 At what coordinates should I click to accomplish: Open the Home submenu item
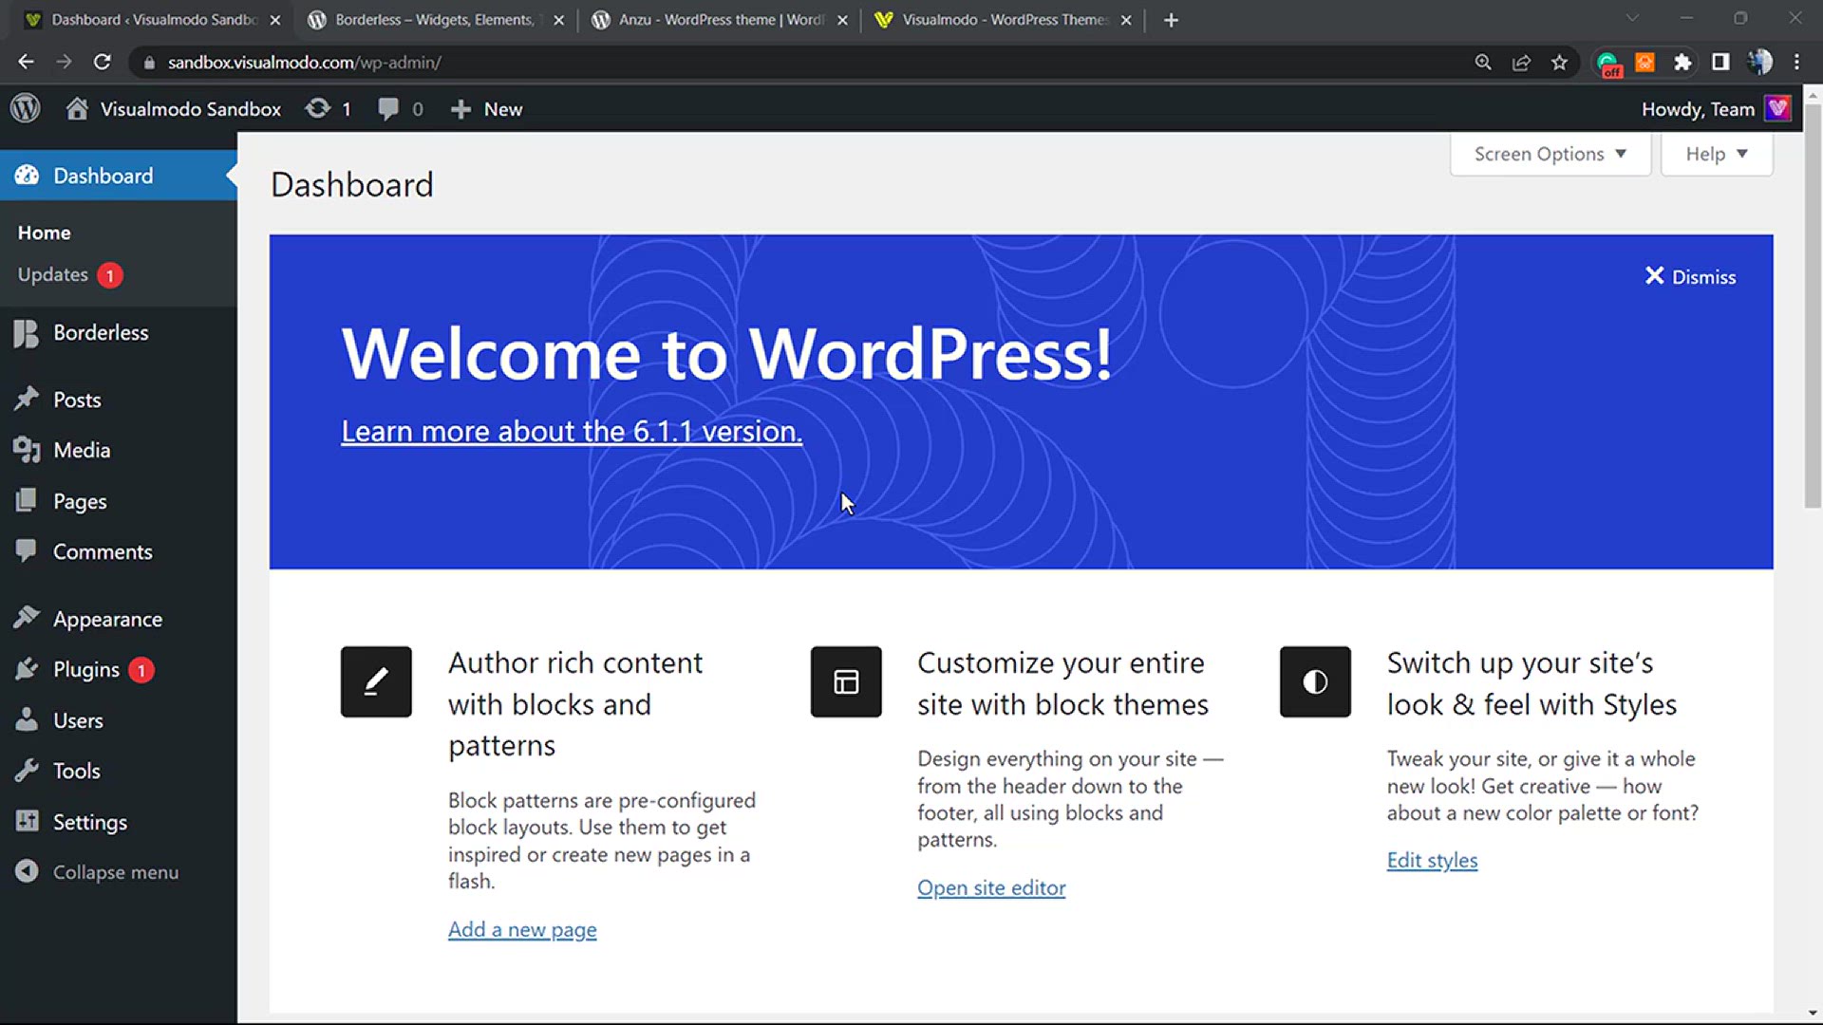click(x=45, y=233)
